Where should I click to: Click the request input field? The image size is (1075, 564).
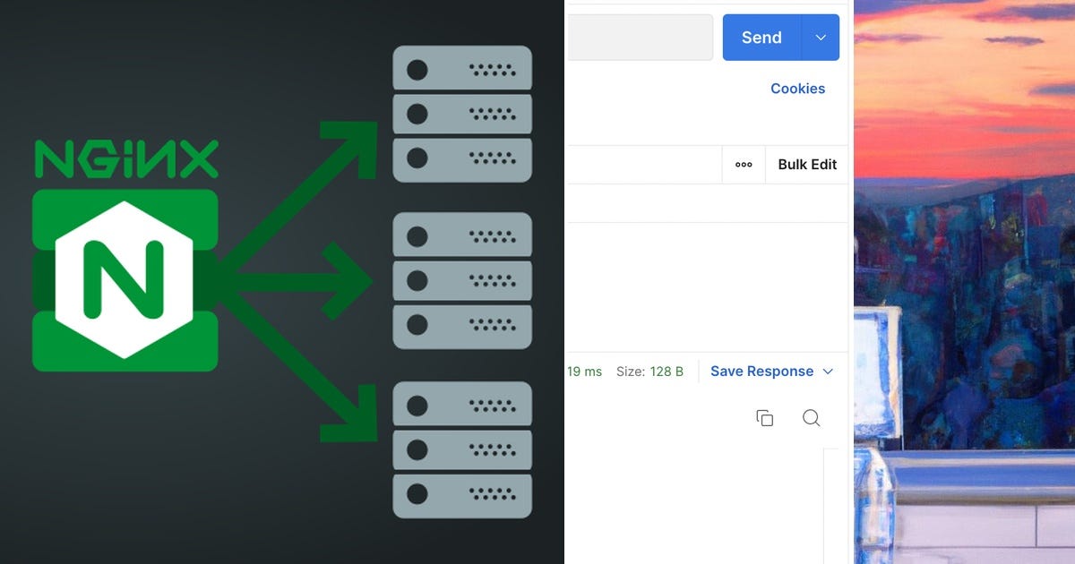(x=641, y=37)
